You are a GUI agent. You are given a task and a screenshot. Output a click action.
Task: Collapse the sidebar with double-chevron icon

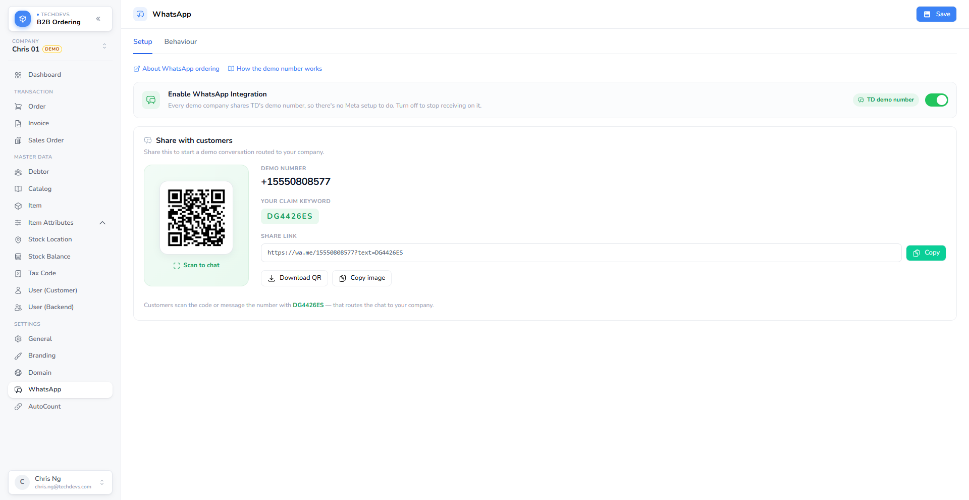pyautogui.click(x=98, y=19)
